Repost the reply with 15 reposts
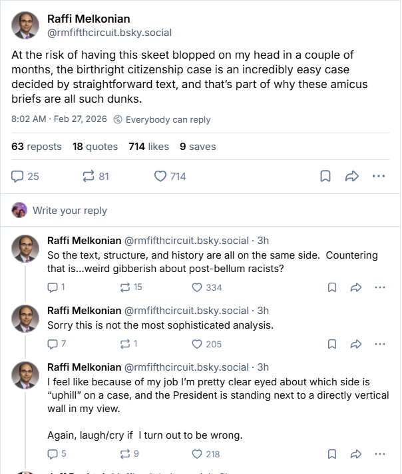Image resolution: width=402 pixels, height=474 pixels. click(124, 287)
